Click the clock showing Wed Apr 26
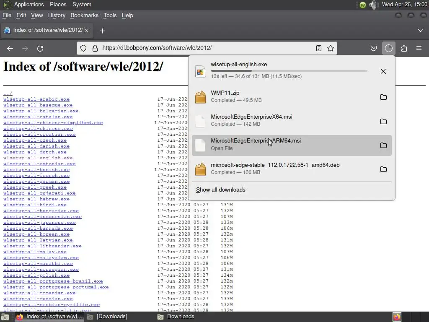The height and width of the screenshot is (322, 429). pos(405,4)
